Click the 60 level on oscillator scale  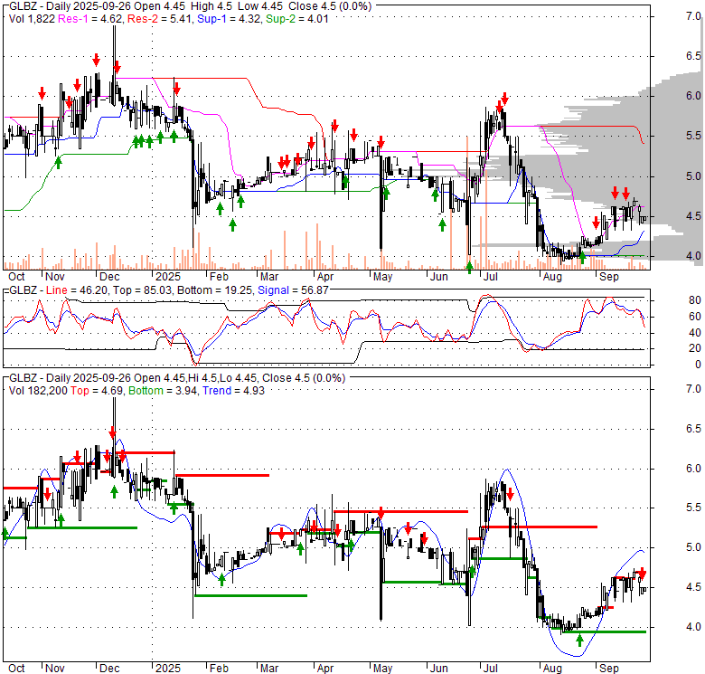click(x=695, y=317)
